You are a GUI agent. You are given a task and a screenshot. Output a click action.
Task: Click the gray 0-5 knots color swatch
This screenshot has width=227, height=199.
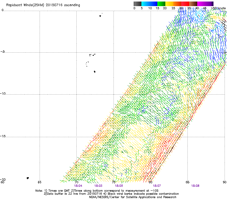[137, 4]
